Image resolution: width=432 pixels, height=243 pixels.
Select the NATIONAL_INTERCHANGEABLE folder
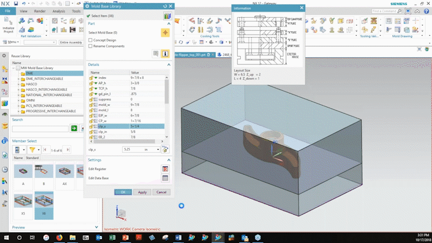(49, 95)
